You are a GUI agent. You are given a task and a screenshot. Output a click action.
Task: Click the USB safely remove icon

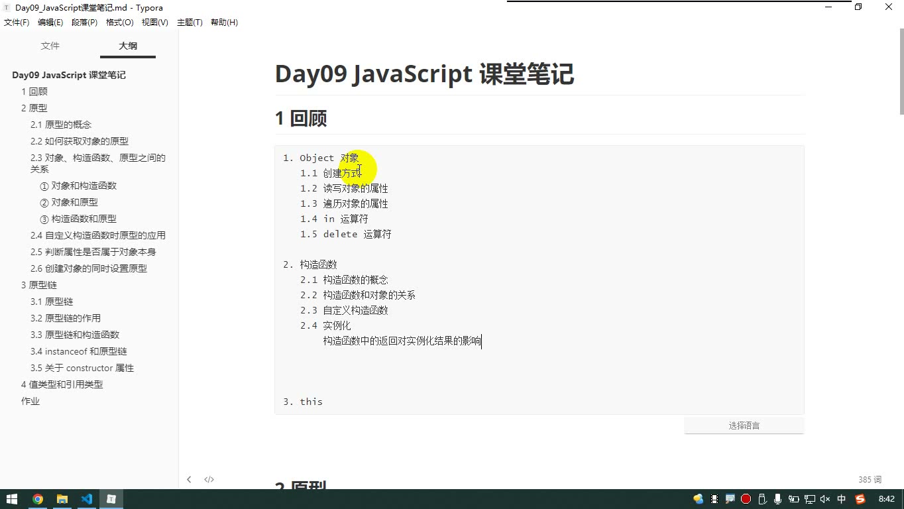[762, 499]
